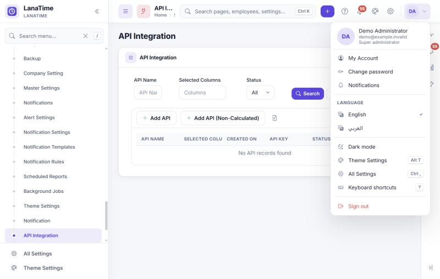Open settings gear icon in top bar
The image size is (440, 279).
[x=391, y=12]
